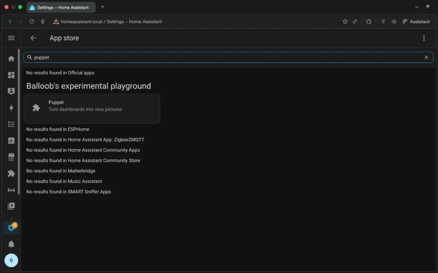
Task: Copy the page link icon
Action: (x=355, y=21)
